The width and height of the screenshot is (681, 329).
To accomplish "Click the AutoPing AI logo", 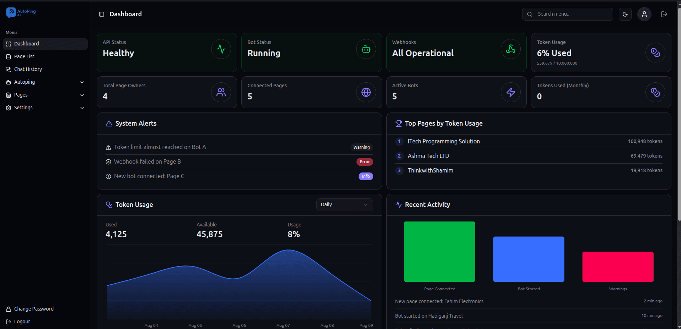I will (x=21, y=12).
